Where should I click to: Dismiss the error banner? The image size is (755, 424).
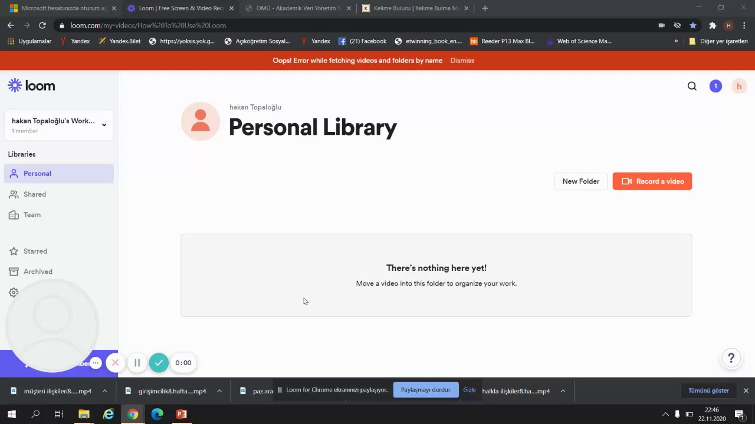[x=462, y=61]
